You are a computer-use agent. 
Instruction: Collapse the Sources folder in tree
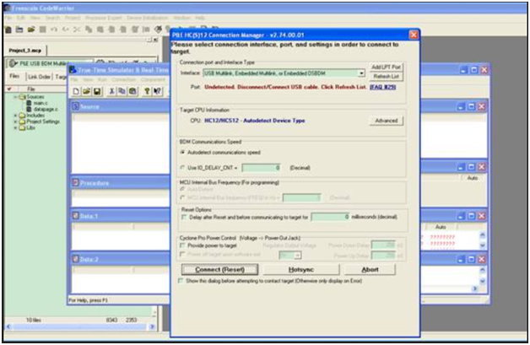click(x=15, y=97)
